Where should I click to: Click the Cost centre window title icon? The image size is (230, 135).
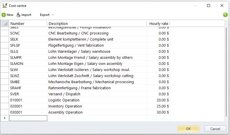[5, 6]
